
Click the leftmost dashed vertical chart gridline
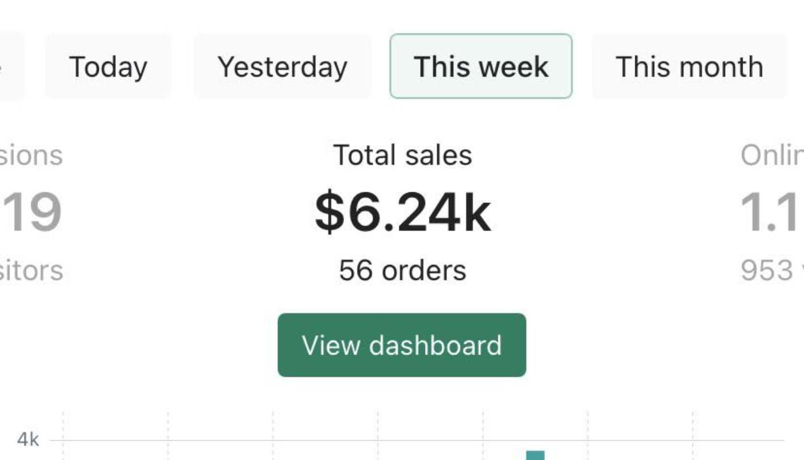click(63, 436)
